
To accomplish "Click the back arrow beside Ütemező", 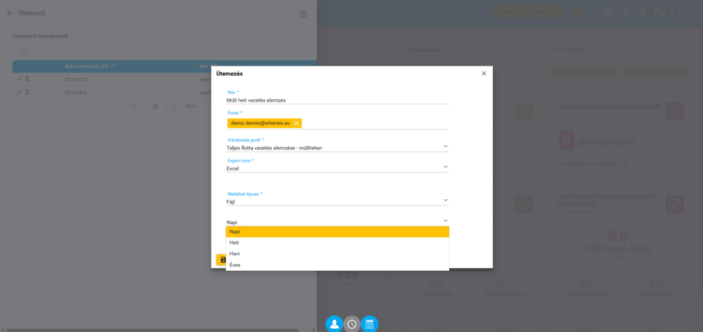I will (x=10, y=13).
